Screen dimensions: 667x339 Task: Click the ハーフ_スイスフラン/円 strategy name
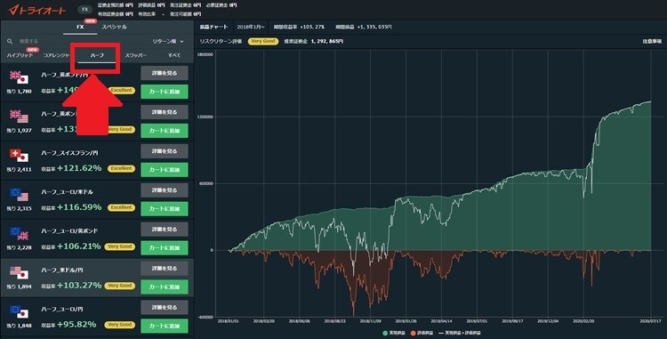point(69,153)
